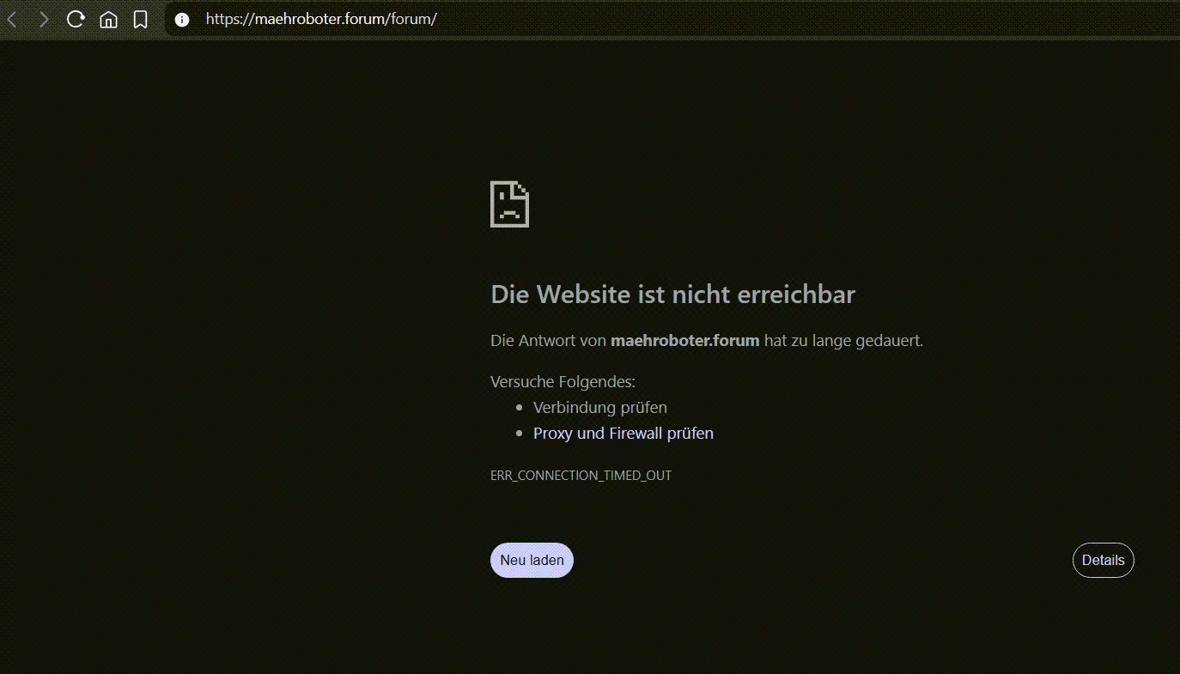Bookmark this page with the bookmark icon

[140, 19]
